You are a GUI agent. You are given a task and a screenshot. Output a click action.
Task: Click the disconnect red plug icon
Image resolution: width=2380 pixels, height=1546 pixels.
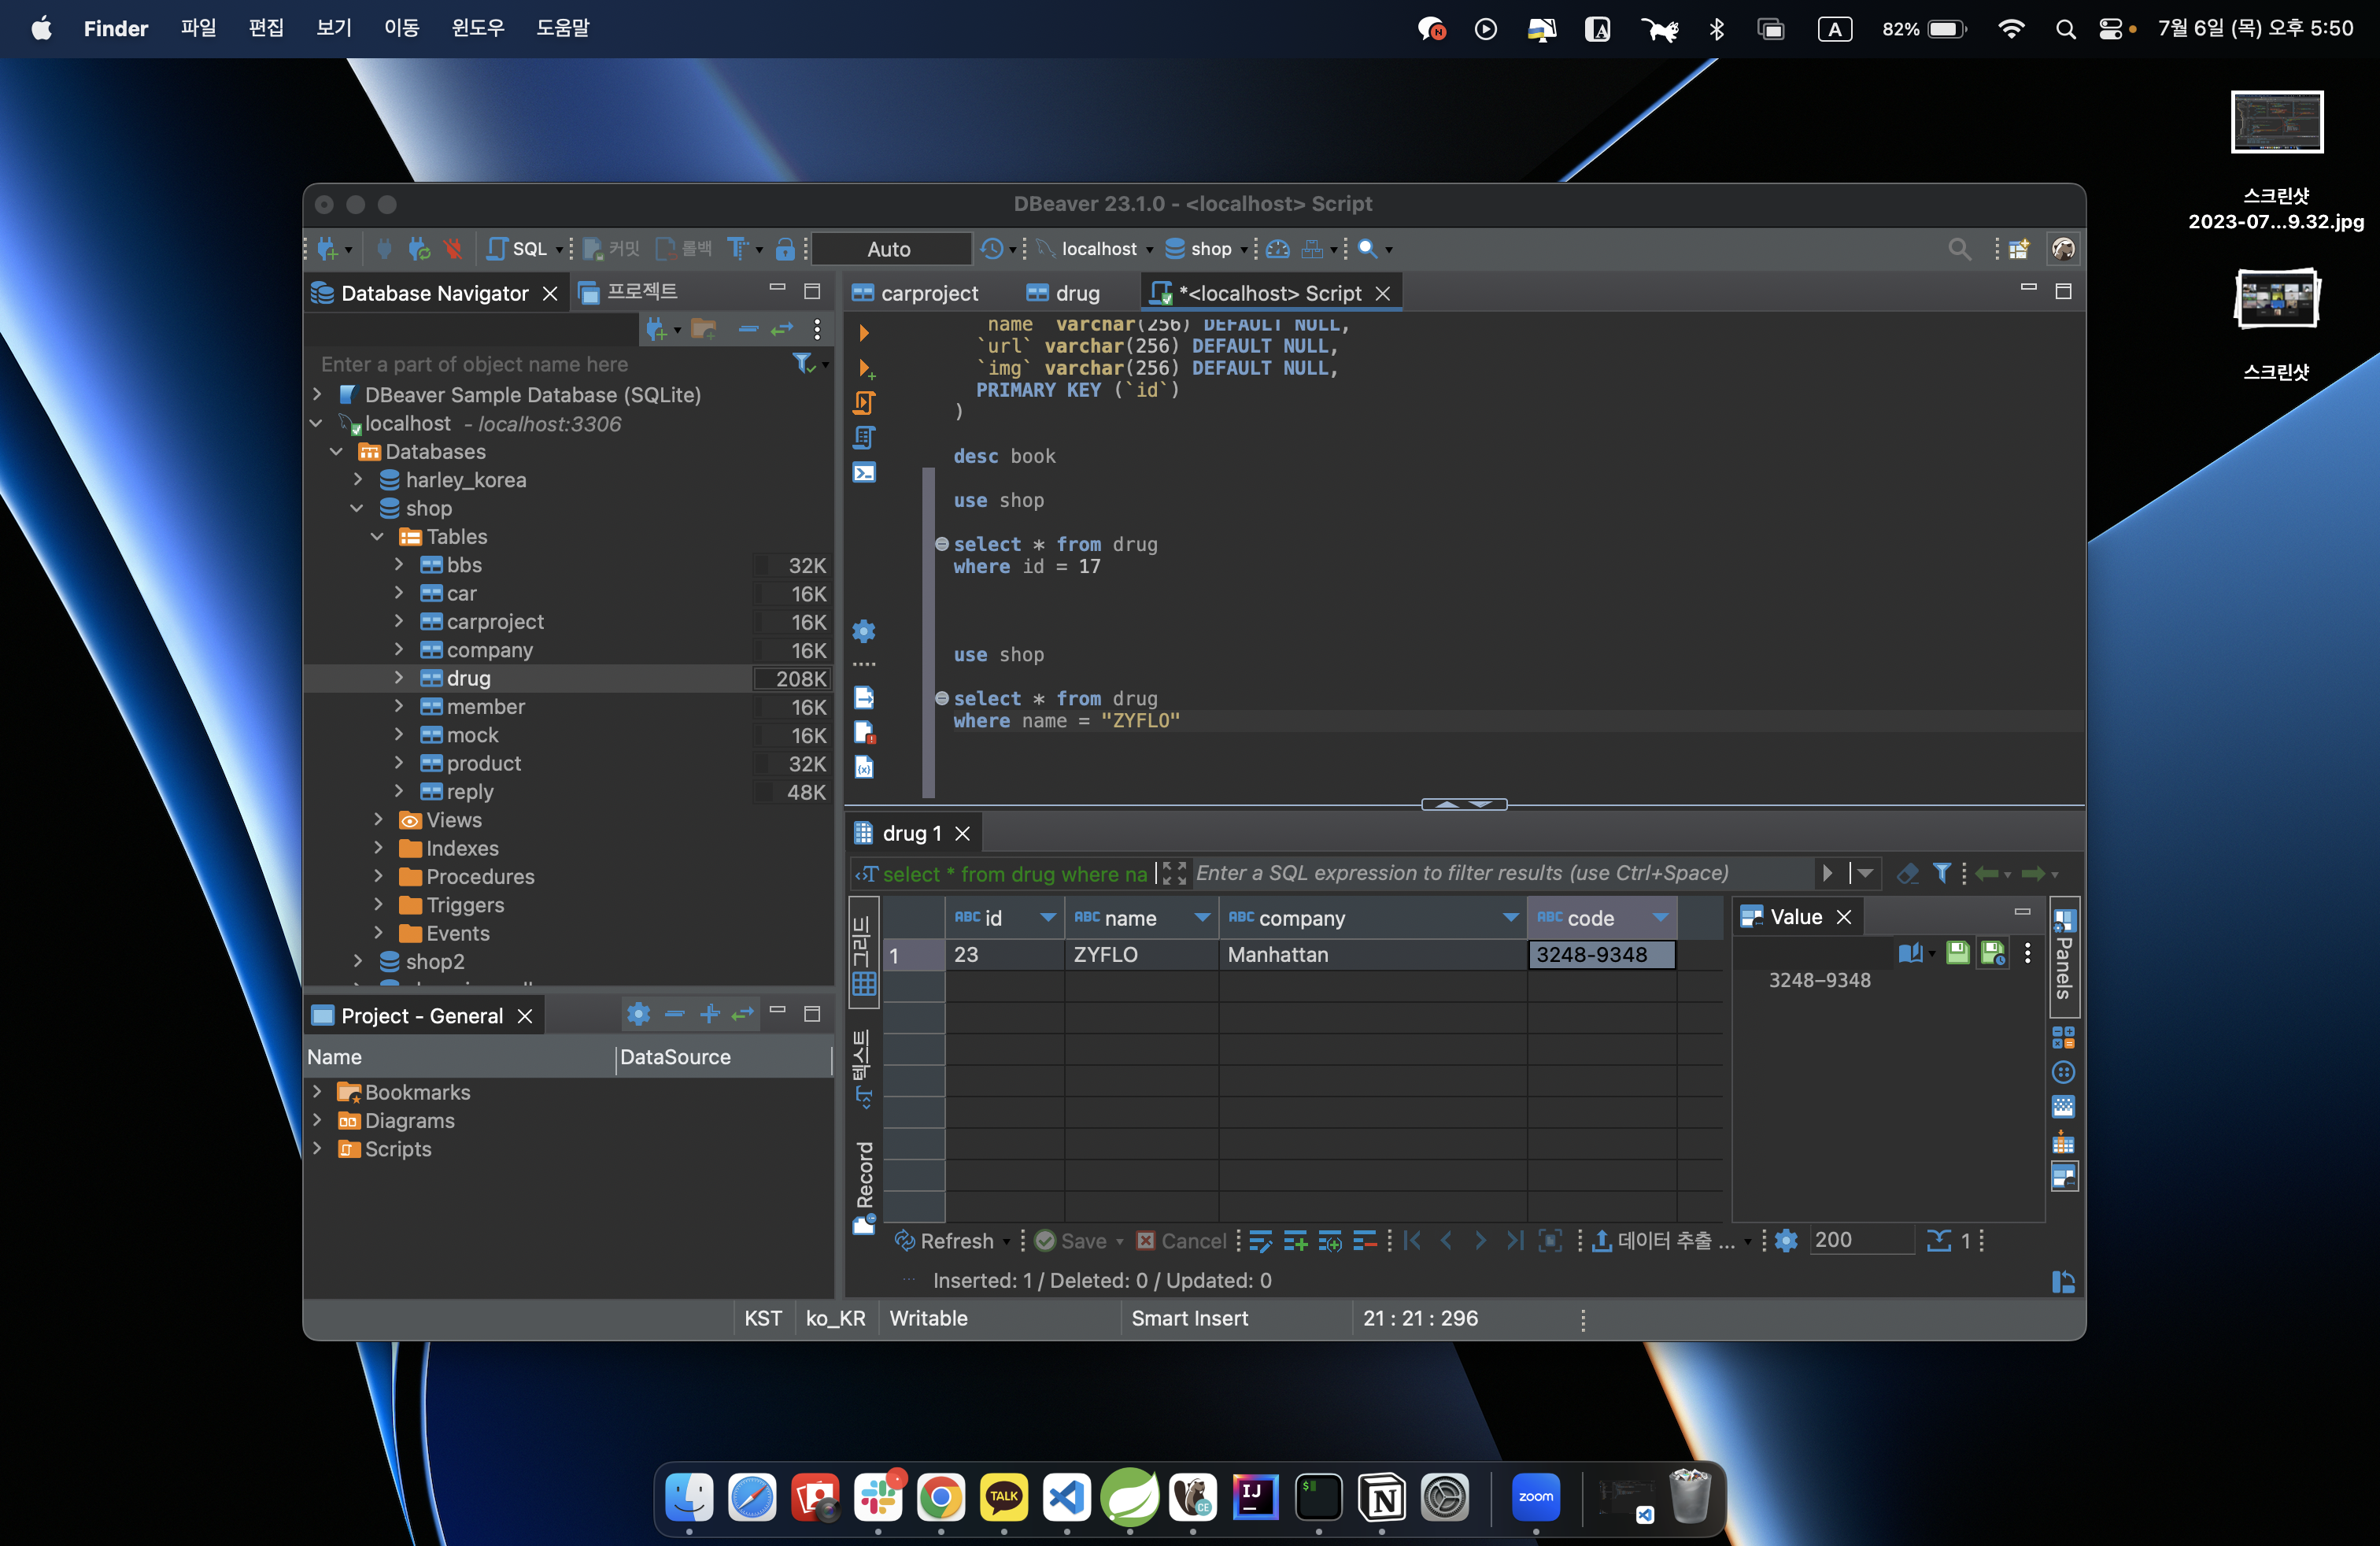(454, 249)
